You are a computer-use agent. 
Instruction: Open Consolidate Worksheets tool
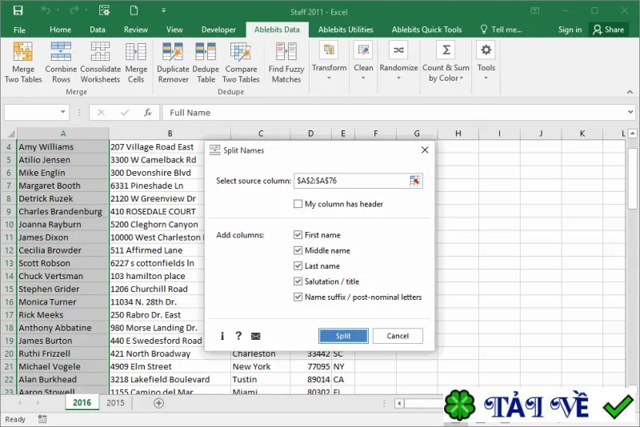pyautogui.click(x=101, y=62)
